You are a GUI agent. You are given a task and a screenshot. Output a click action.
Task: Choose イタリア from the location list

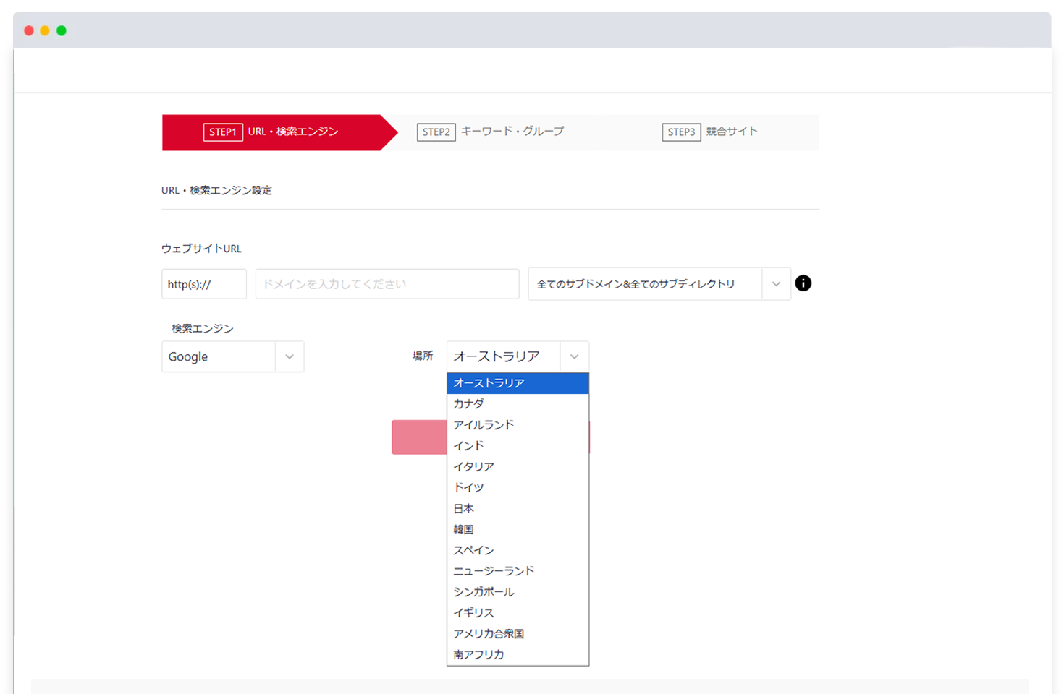click(518, 467)
